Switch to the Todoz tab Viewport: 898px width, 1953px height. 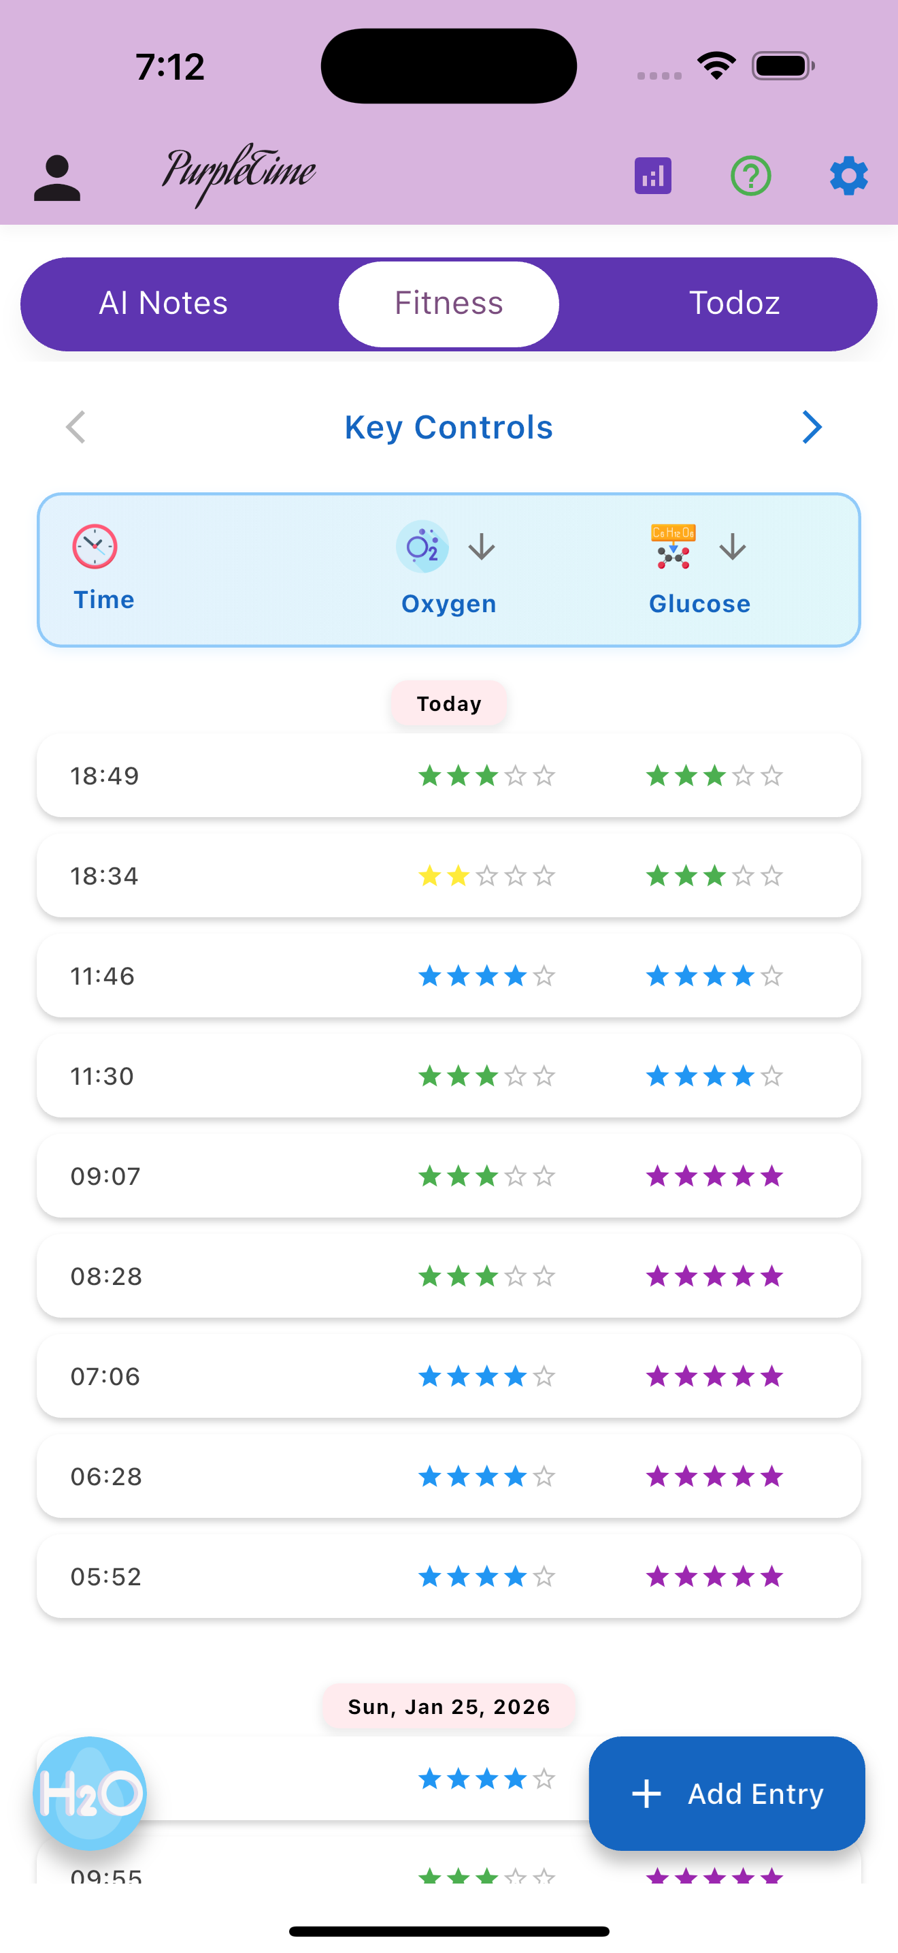[x=735, y=303]
